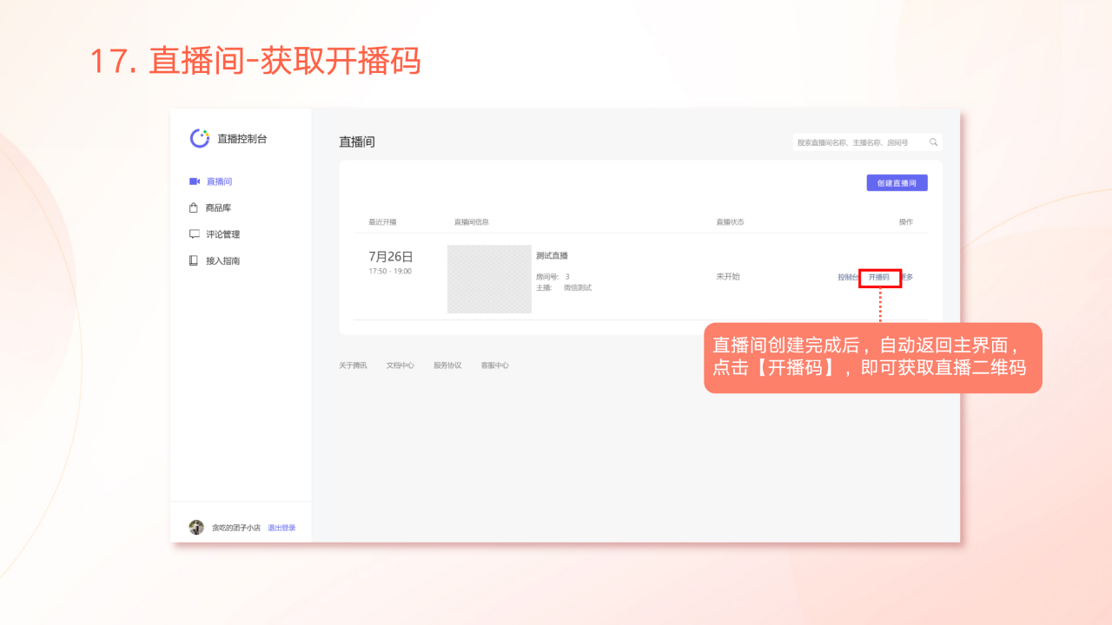Click the 操作 column header
This screenshot has width=1112, height=625.
[x=906, y=222]
